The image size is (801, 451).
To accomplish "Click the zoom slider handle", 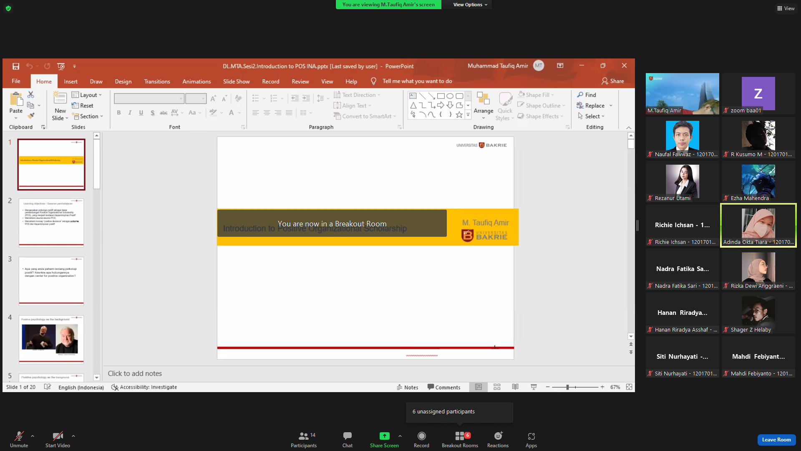I will pyautogui.click(x=567, y=387).
